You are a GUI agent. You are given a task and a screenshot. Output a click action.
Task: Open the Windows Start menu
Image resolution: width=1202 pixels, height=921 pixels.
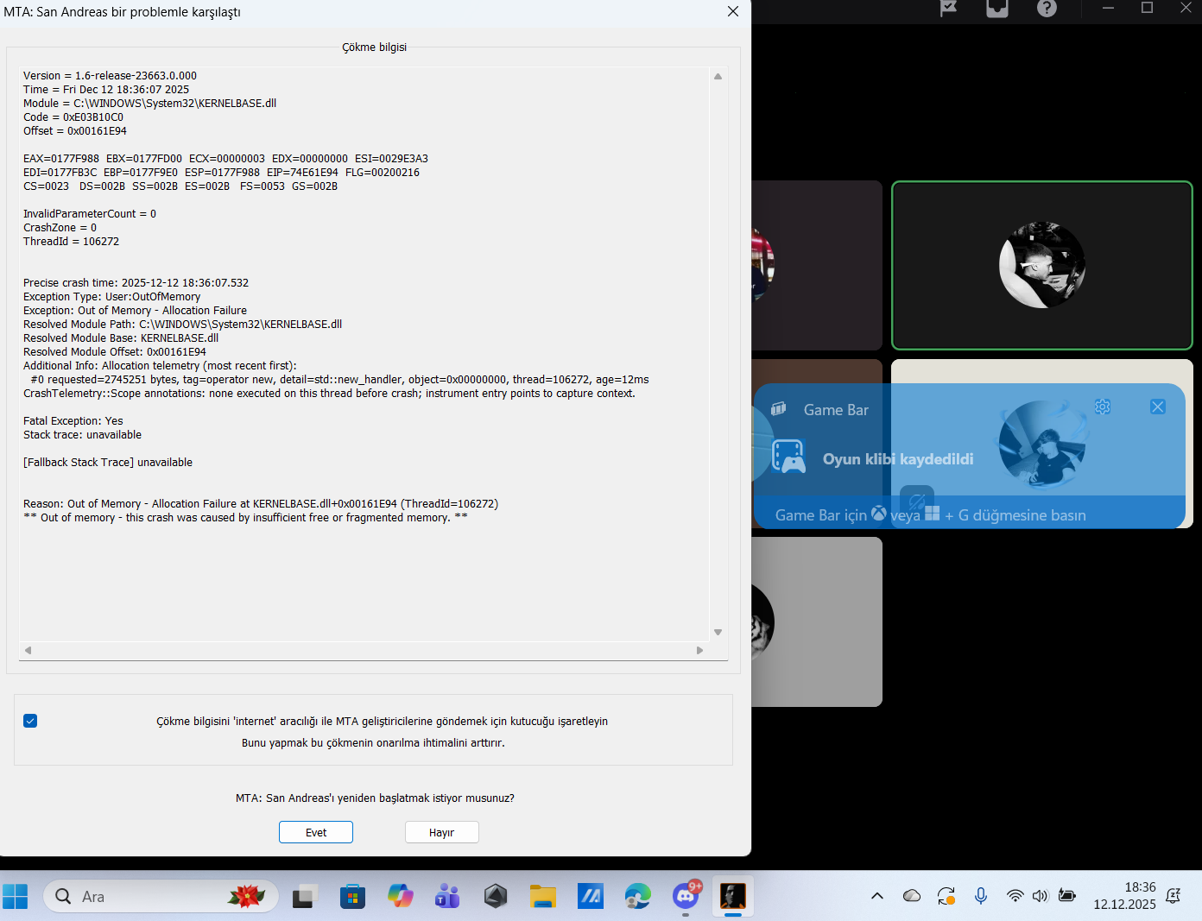15,897
